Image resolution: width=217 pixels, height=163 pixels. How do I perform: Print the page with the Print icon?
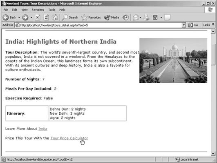point(146,18)
